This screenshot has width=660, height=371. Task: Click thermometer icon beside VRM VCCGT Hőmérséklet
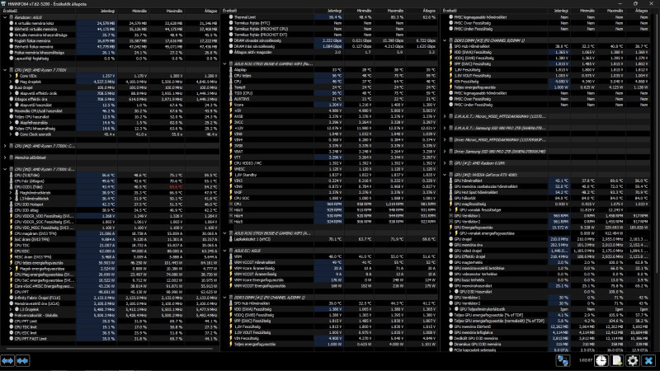point(231,262)
